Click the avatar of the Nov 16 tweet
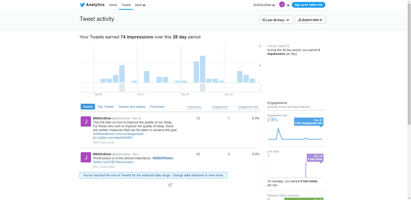The height and width of the screenshot is (200, 411). [85, 121]
